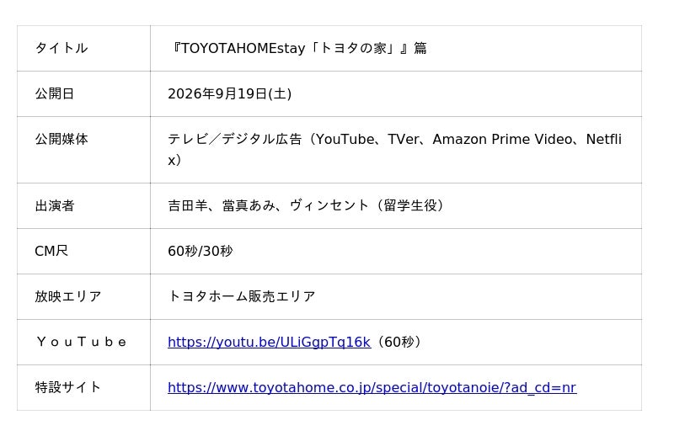Click the 「トヨタの家」篇 portion of title

pos(368,48)
